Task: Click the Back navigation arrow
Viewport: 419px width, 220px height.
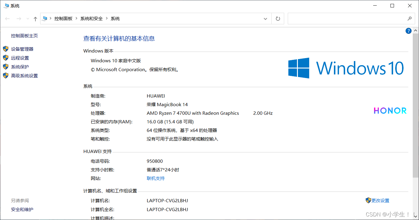Action: point(7,19)
